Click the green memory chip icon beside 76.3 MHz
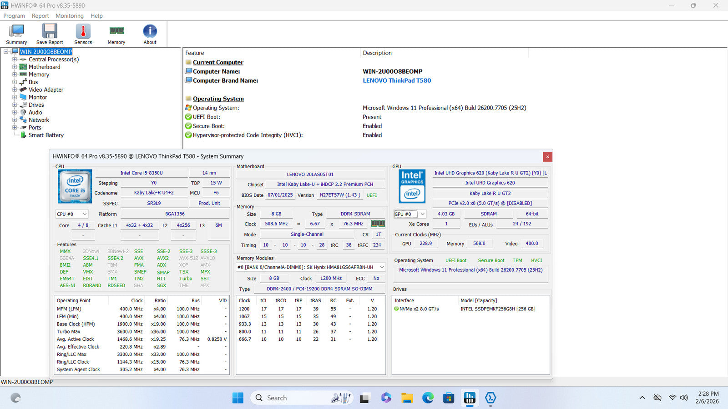This screenshot has width=728, height=409. (x=378, y=224)
